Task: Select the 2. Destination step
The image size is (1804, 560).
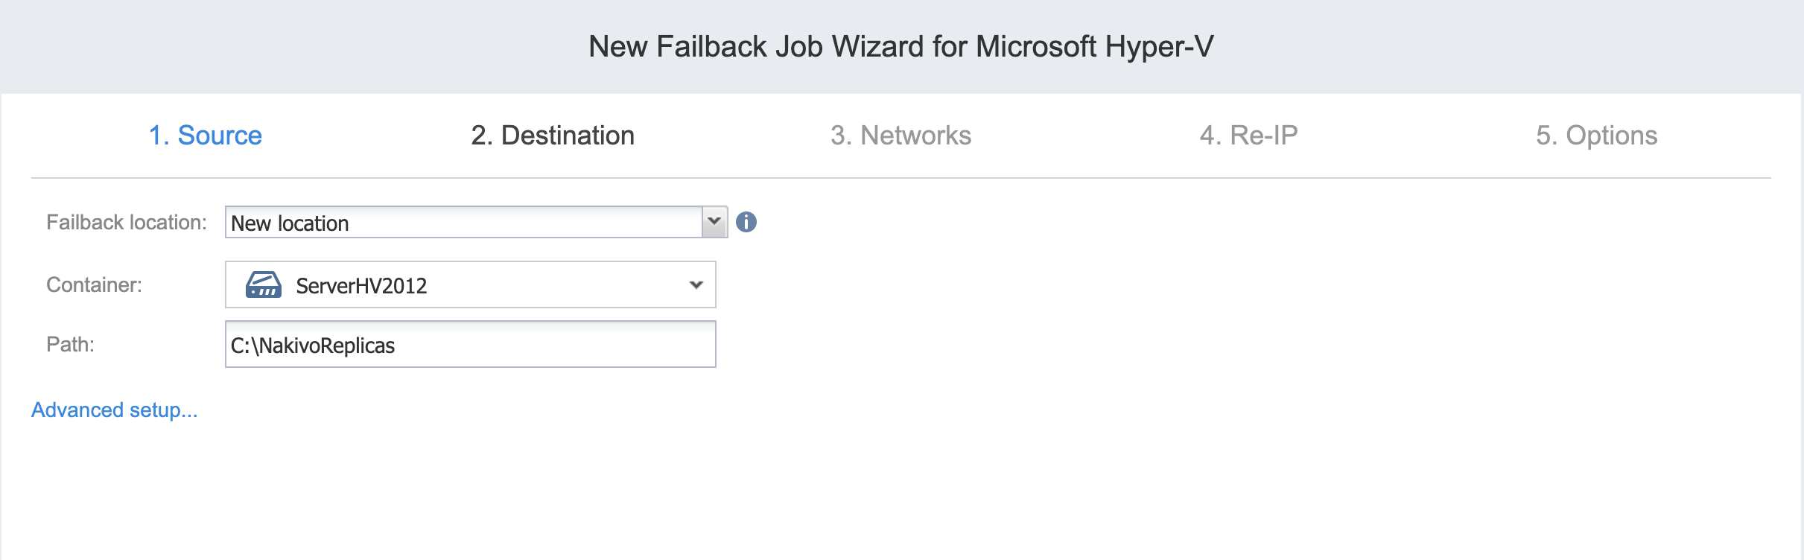Action: tap(553, 136)
